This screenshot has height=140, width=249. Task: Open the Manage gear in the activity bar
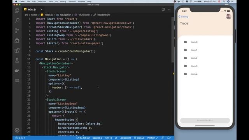click(x=17, y=130)
